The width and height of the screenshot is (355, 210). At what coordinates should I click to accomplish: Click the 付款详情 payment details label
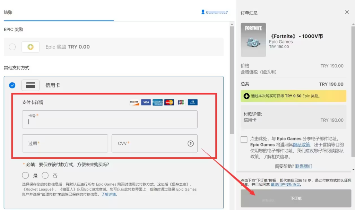point(253,114)
